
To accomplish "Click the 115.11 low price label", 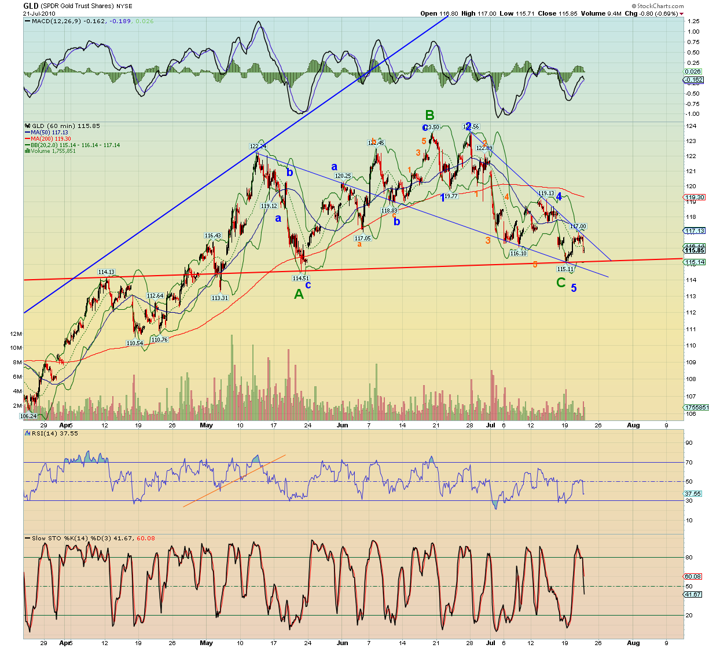I will (x=565, y=269).
